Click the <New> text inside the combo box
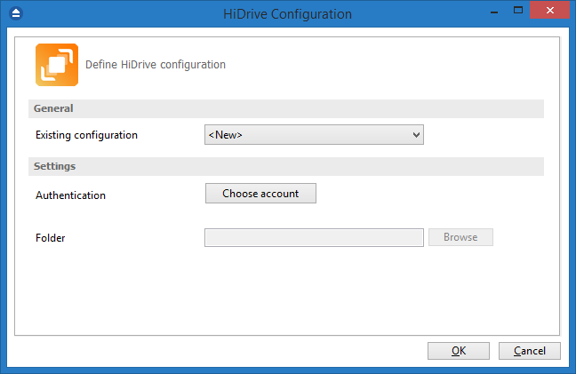 point(226,135)
